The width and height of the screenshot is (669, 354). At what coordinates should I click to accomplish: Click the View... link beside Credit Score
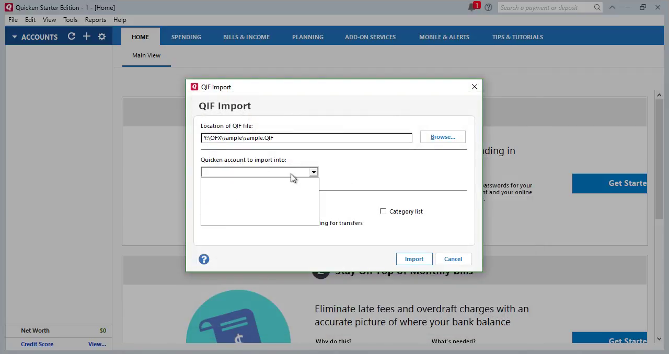click(x=97, y=344)
